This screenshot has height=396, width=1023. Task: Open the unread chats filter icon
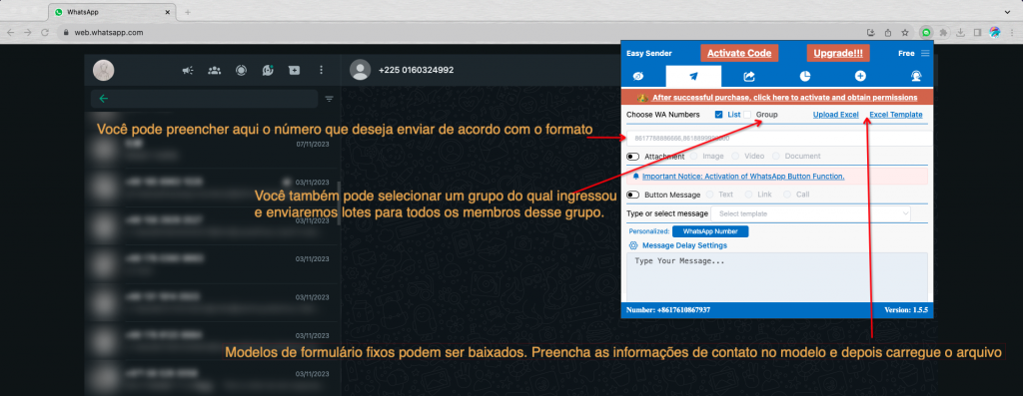(330, 99)
